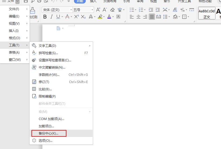Expand the line spacing dropdown arrow
221x149 pixels.
point(169,17)
